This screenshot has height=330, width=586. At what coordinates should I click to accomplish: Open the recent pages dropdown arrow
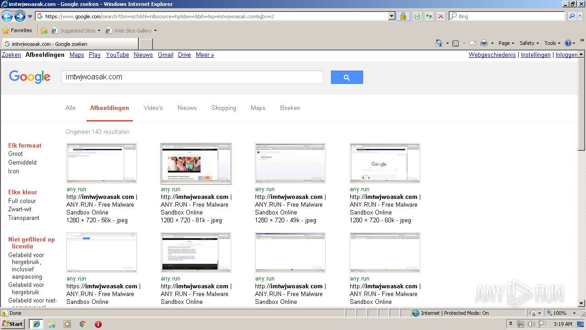click(x=30, y=16)
